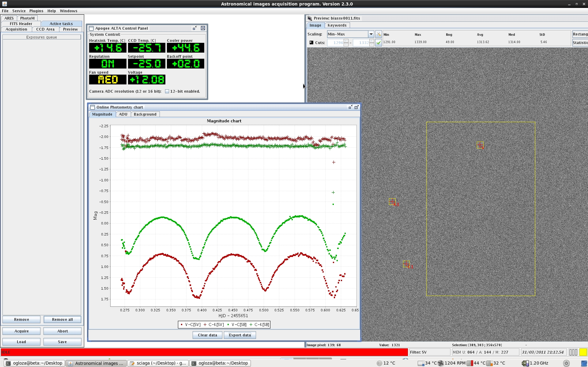This screenshot has height=367, width=588.
Task: Close the Apogee ALTA Control Panel
Action: click(203, 28)
